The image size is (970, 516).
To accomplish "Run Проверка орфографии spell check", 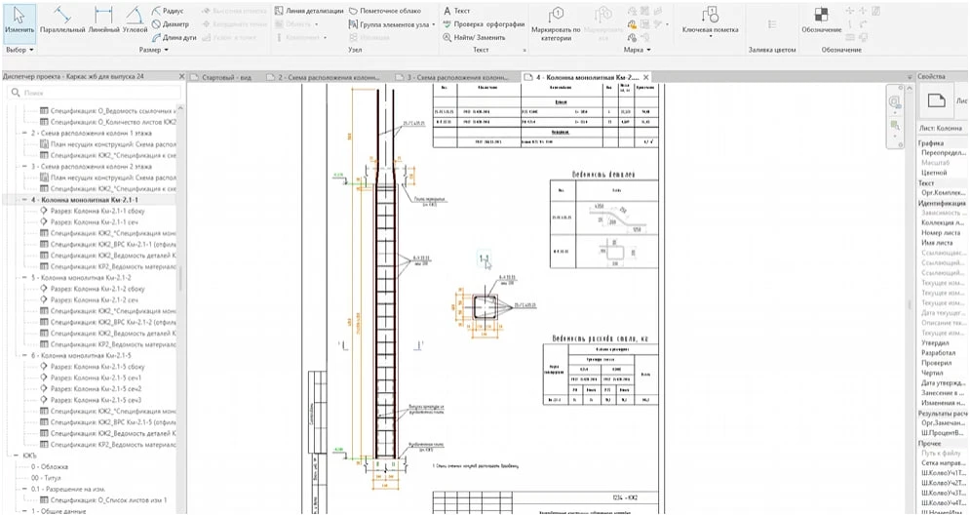I will pyautogui.click(x=484, y=24).
